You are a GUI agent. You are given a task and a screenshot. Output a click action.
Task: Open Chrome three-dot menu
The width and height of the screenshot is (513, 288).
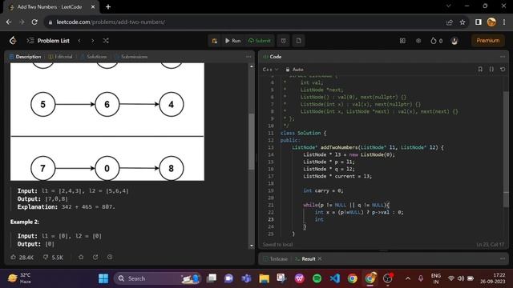[x=504, y=22]
